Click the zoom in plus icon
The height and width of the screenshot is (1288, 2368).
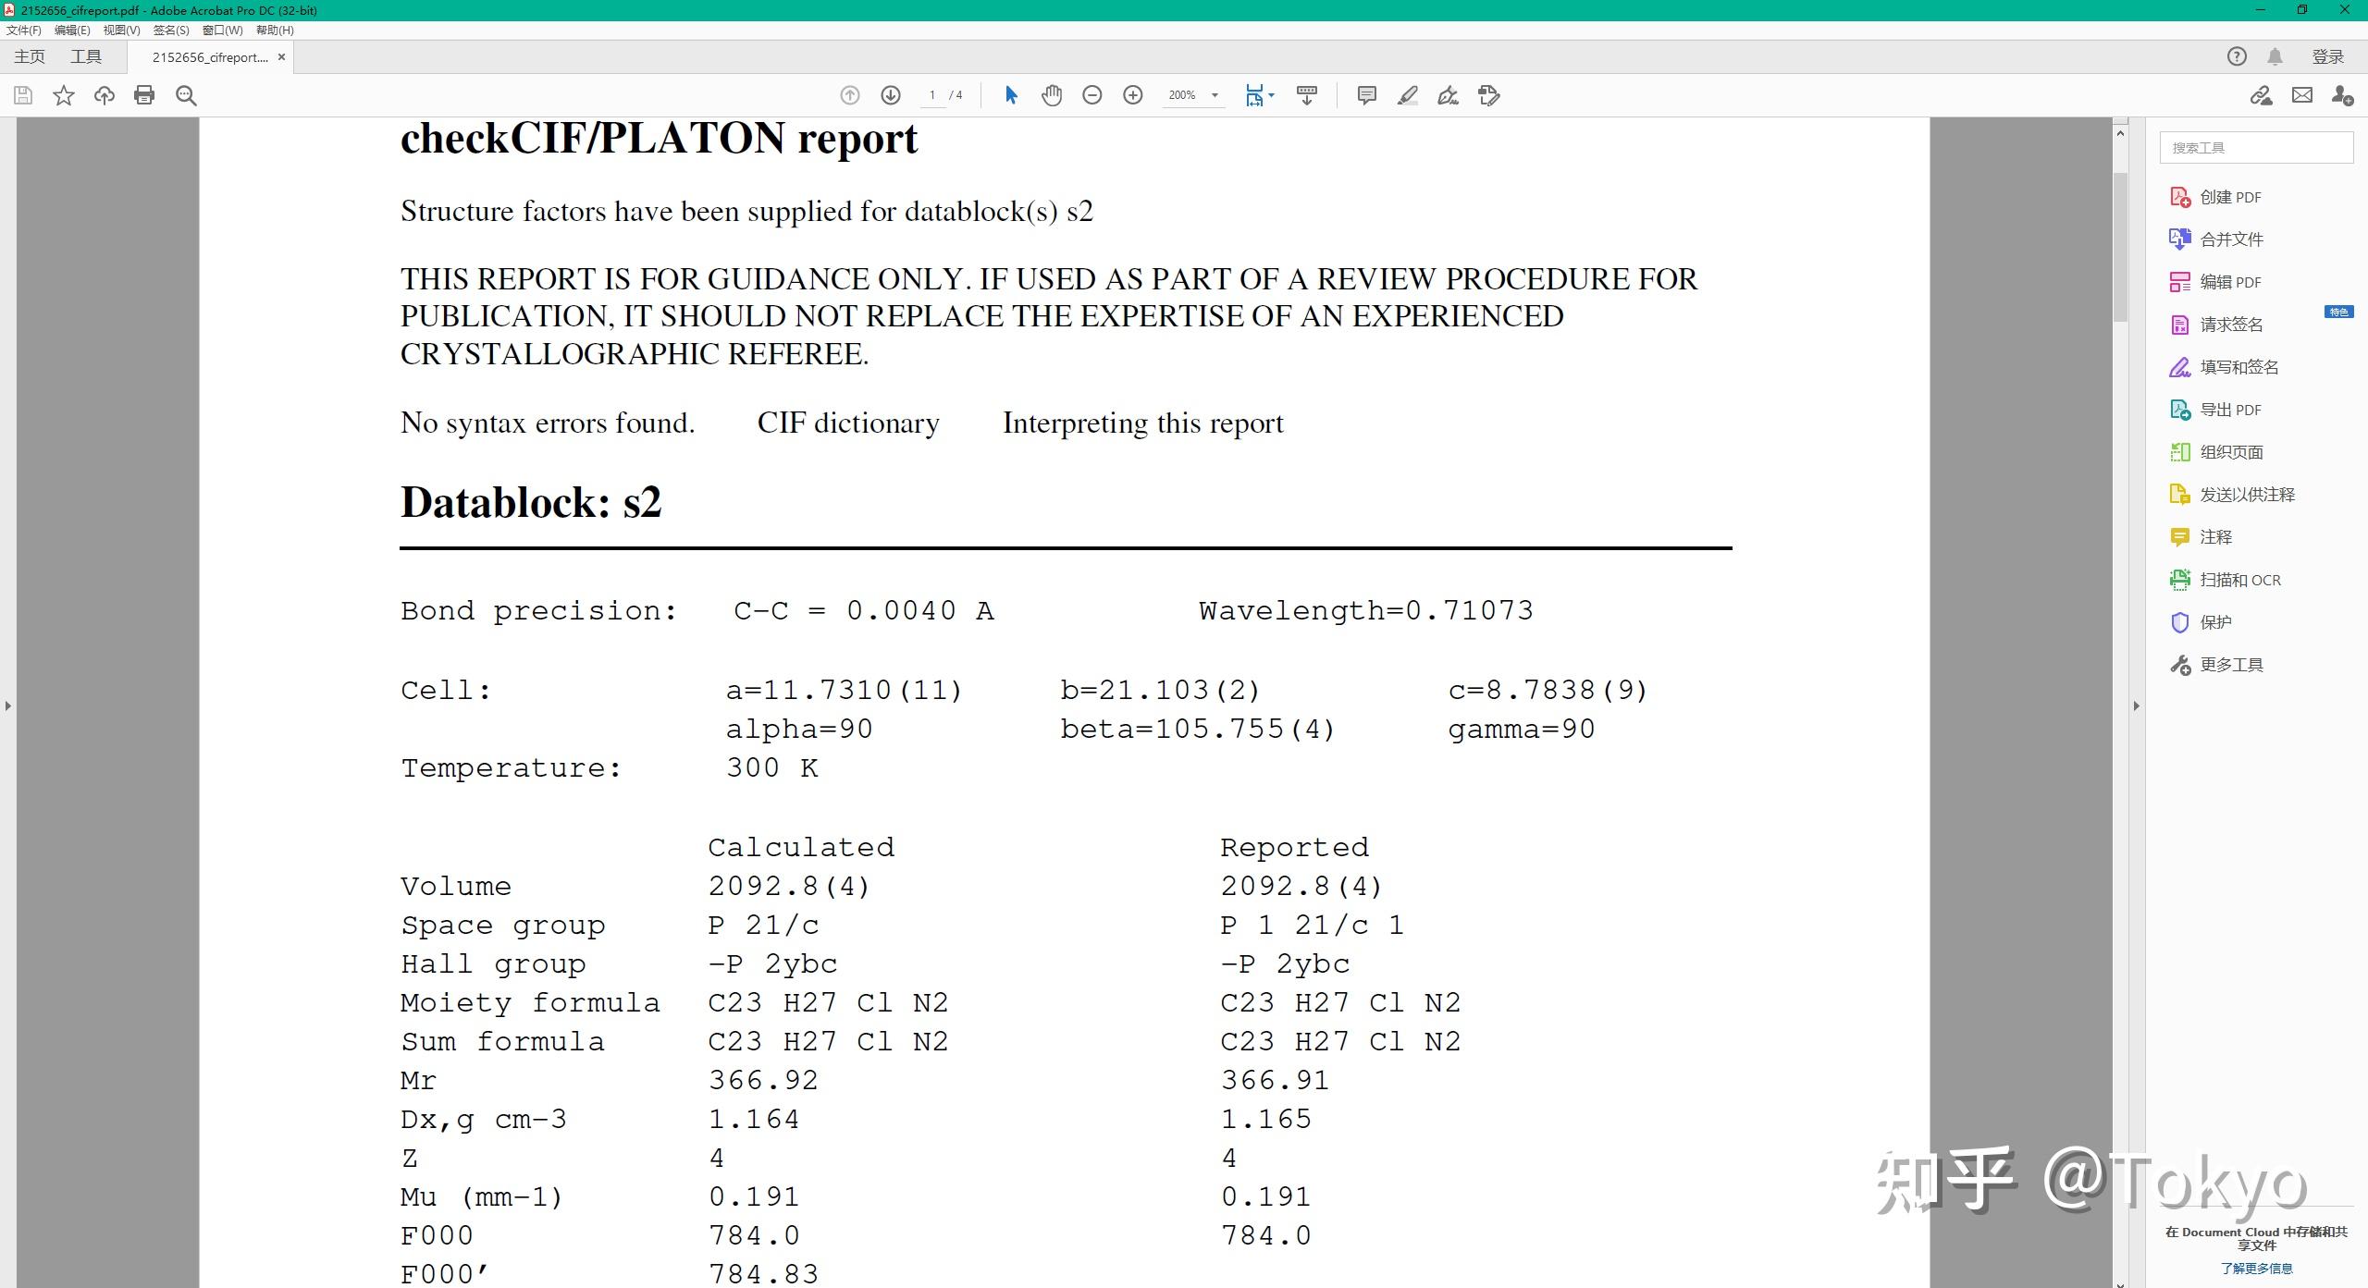point(1132,95)
